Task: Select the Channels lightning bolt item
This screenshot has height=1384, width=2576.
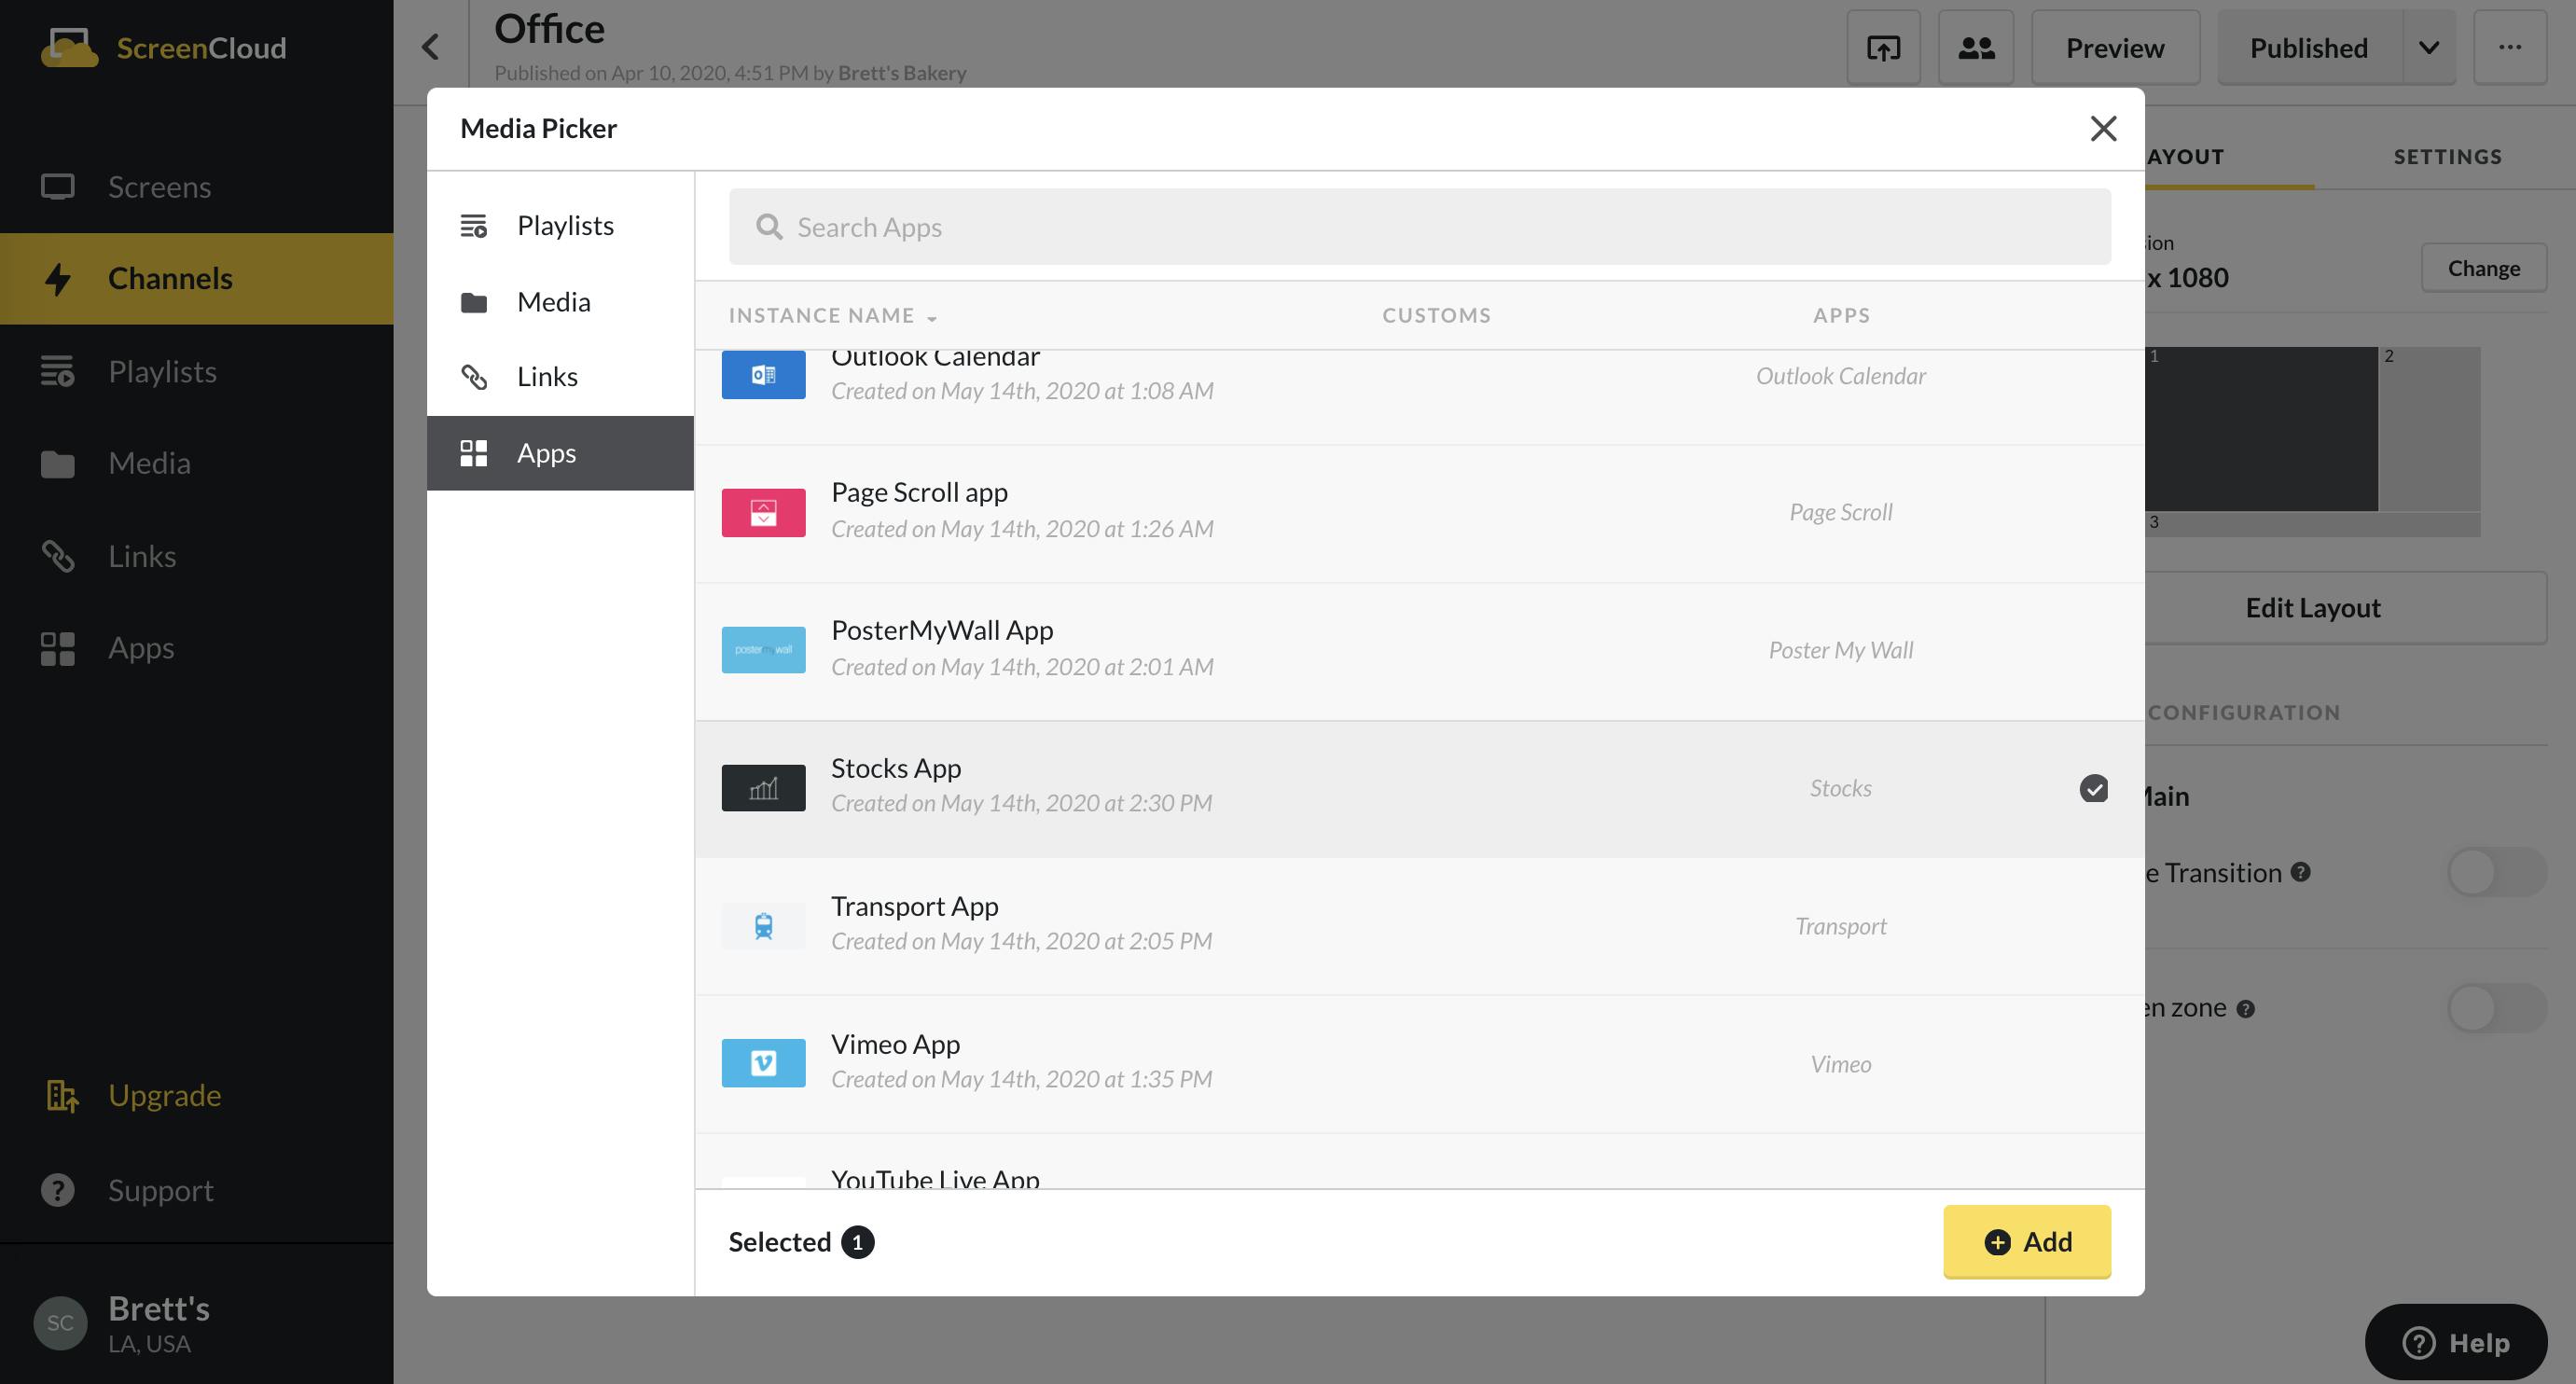Action: [x=196, y=278]
